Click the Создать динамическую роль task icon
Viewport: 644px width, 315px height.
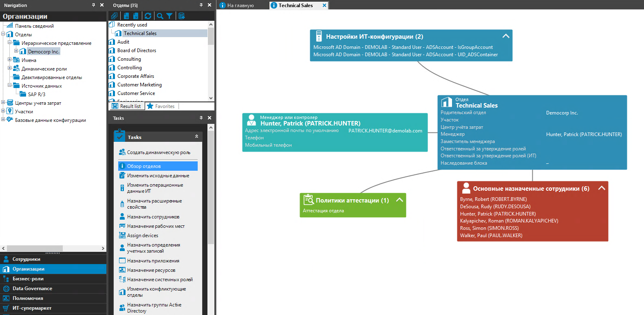(122, 152)
